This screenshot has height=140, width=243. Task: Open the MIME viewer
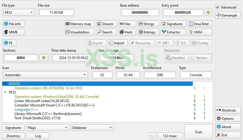click(x=14, y=32)
